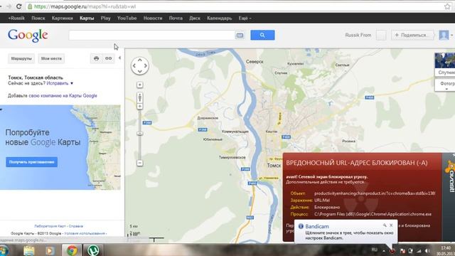This screenshot has height=256, width=455.
Task: Get a link via the chain icon
Action: (x=109, y=58)
